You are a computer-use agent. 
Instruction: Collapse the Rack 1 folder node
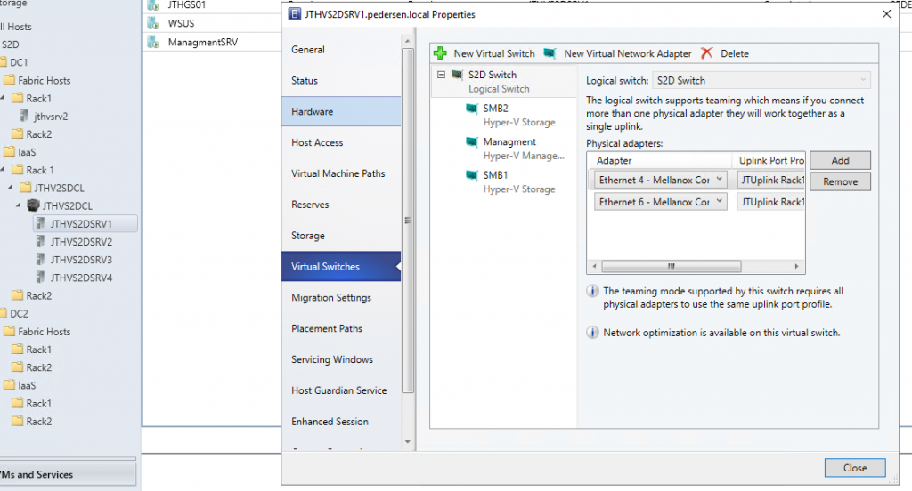pyautogui.click(x=3, y=169)
